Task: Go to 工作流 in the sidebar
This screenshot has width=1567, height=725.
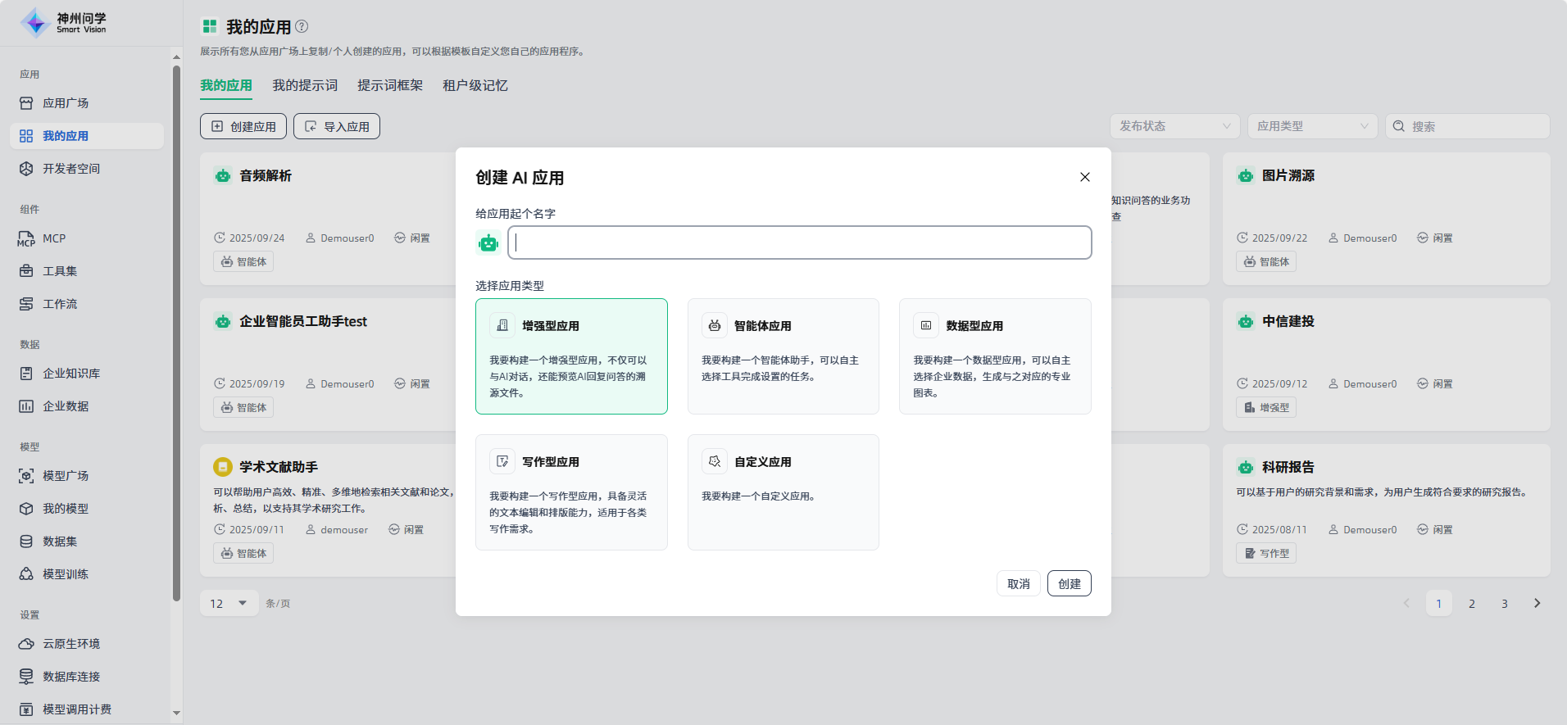Action: pyautogui.click(x=60, y=304)
